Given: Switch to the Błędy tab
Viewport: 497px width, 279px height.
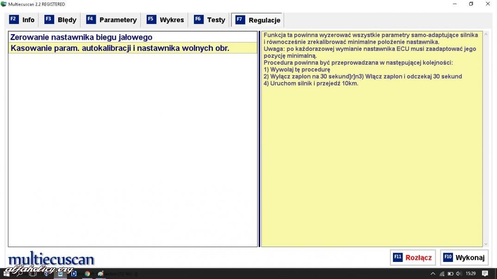Looking at the screenshot, I should point(60,20).
